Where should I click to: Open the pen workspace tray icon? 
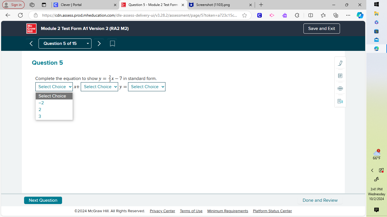377,179
